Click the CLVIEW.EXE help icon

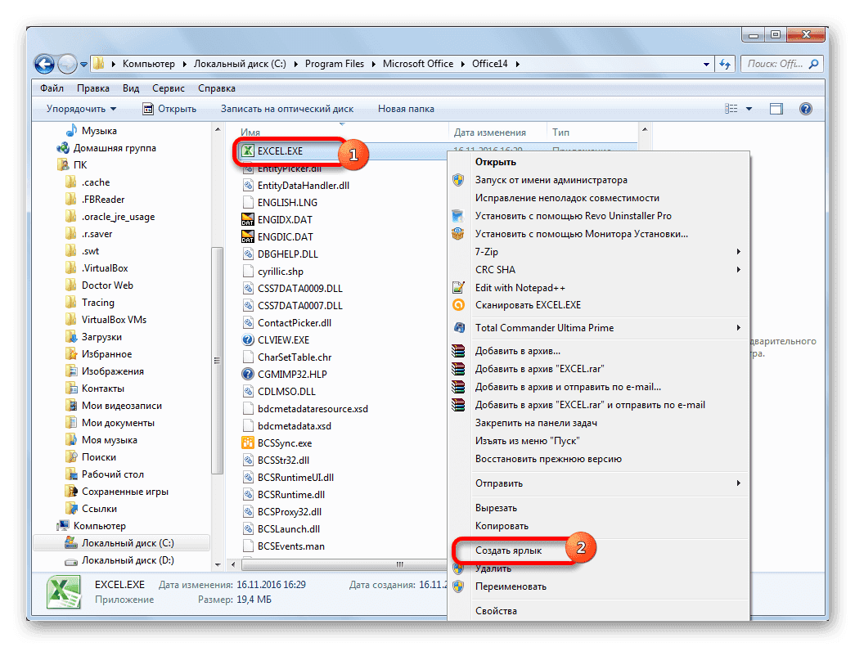click(x=249, y=340)
